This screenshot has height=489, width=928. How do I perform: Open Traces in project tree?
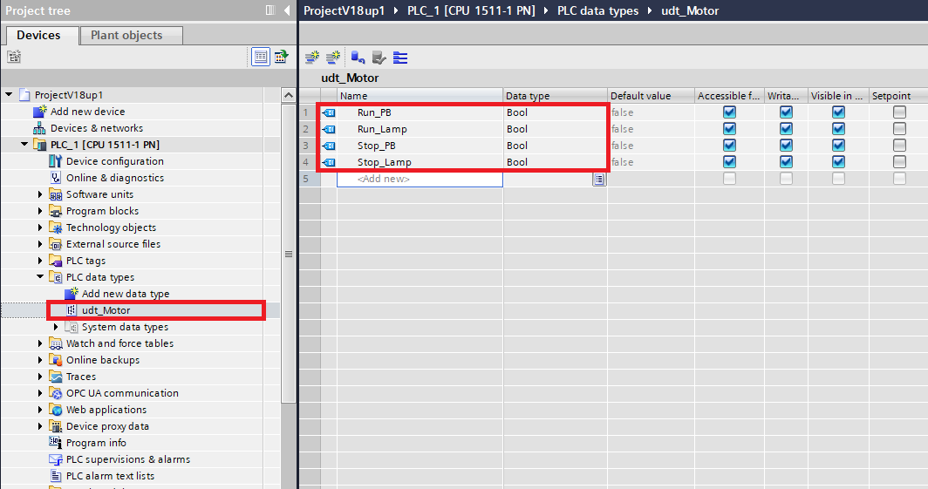(x=81, y=376)
